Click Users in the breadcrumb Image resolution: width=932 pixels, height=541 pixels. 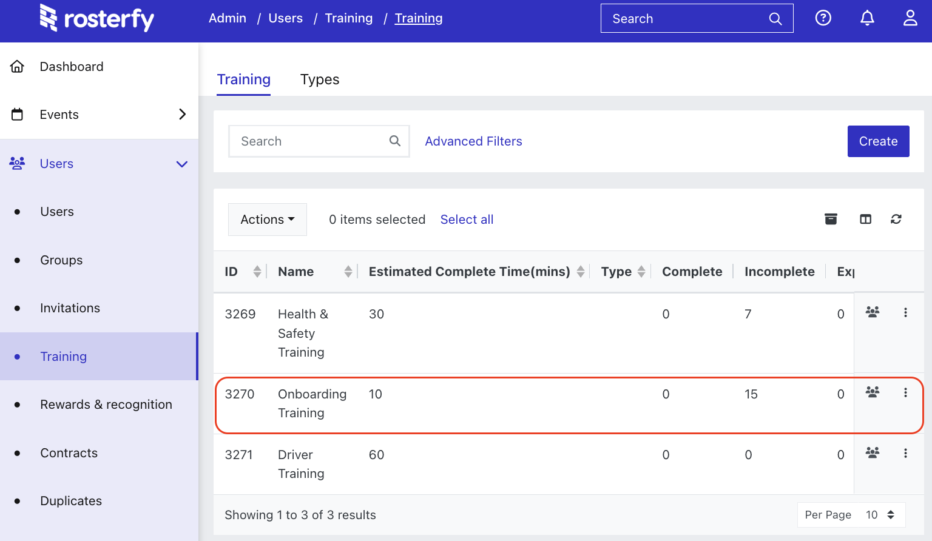[285, 18]
